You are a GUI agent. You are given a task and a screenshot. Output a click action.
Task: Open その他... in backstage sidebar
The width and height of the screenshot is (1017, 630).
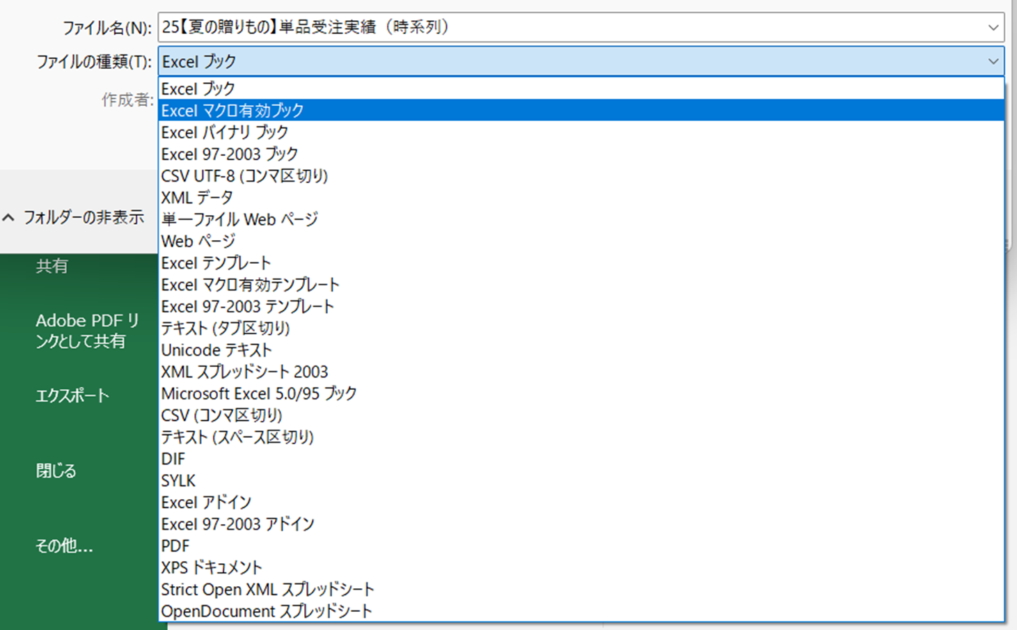tap(64, 546)
